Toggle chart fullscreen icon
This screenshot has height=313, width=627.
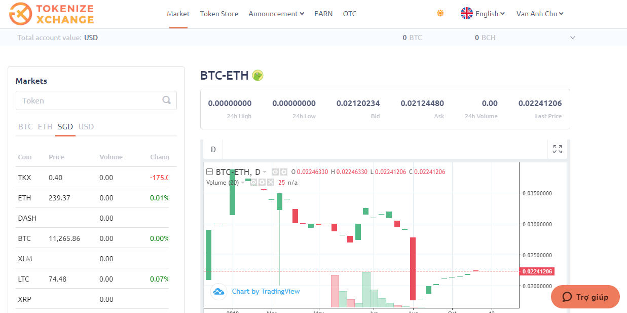tap(558, 149)
